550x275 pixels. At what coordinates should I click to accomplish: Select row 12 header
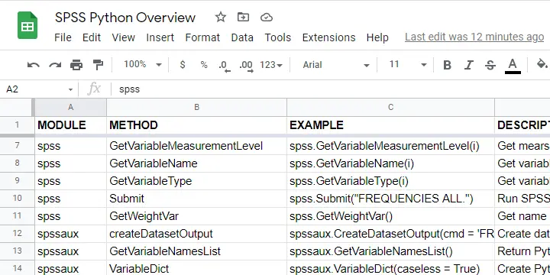pyautogui.click(x=17, y=234)
